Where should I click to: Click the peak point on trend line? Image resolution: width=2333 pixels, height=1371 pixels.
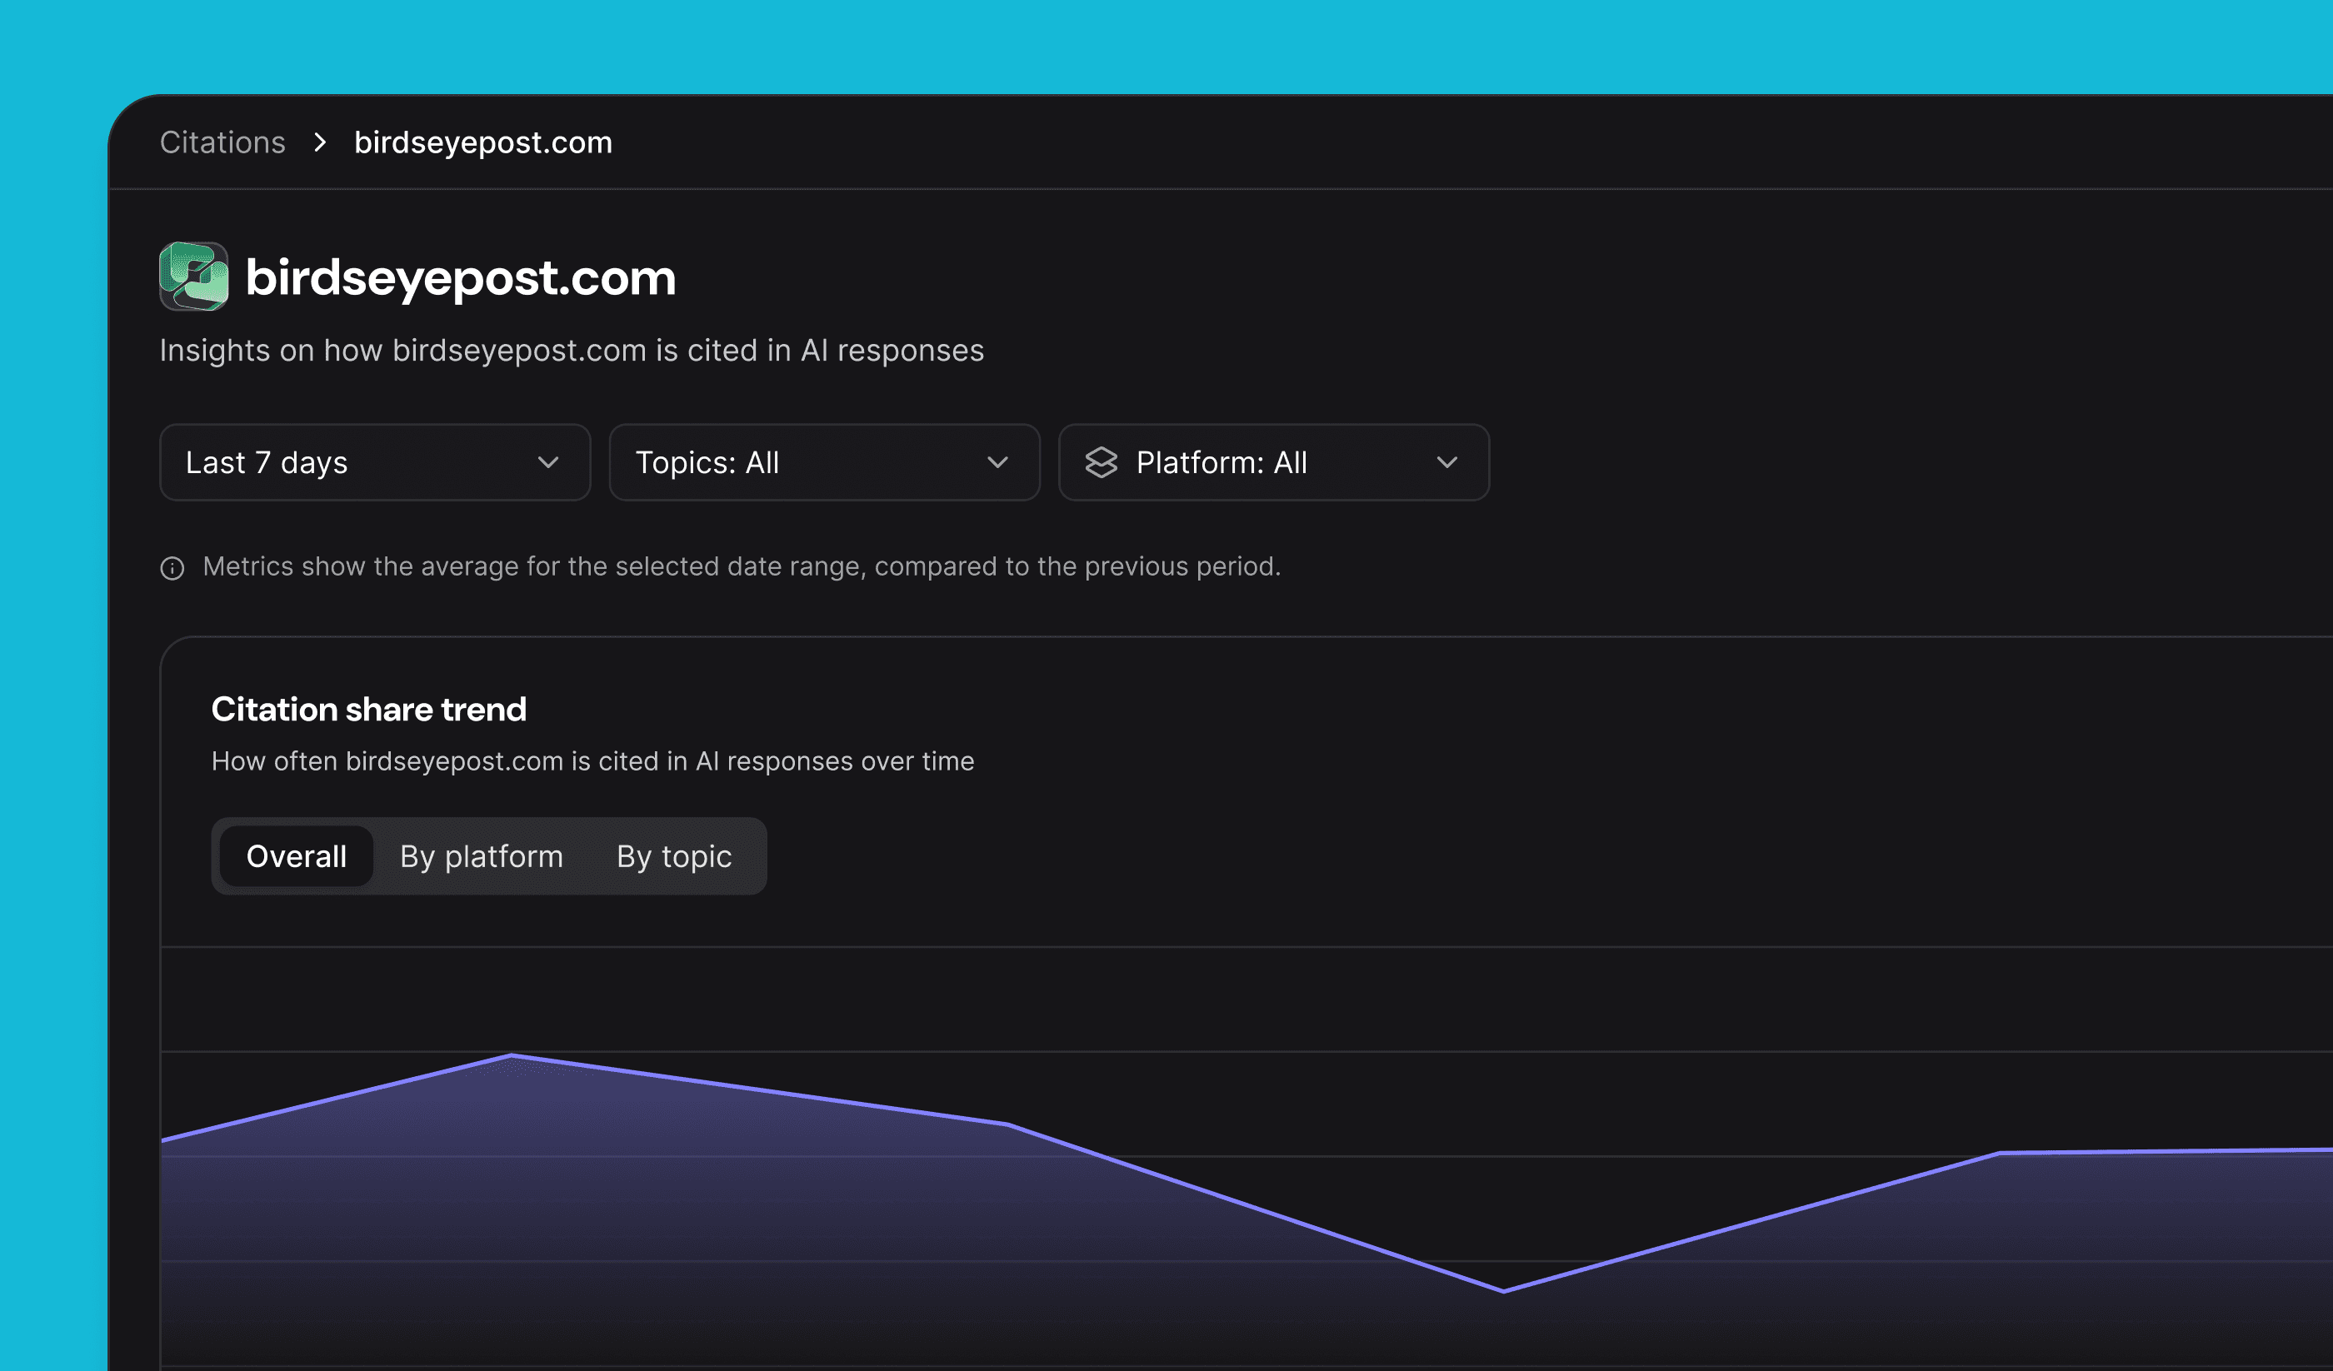[512, 1055]
